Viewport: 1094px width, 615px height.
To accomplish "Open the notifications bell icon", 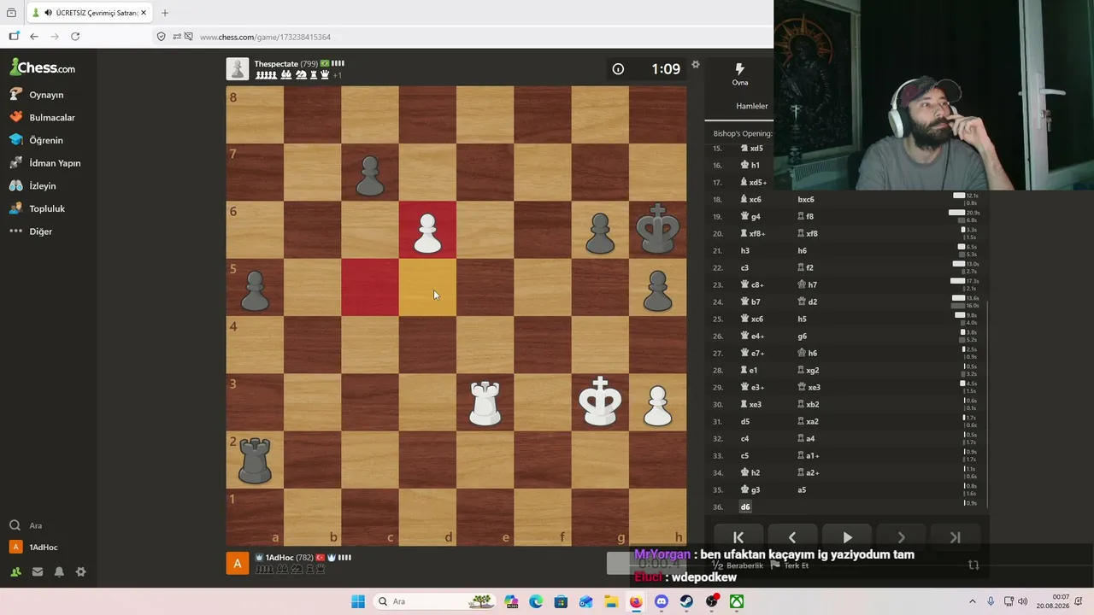I will 60,571.
